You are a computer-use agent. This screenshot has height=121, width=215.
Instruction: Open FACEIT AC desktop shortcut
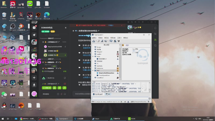pos(38,16)
